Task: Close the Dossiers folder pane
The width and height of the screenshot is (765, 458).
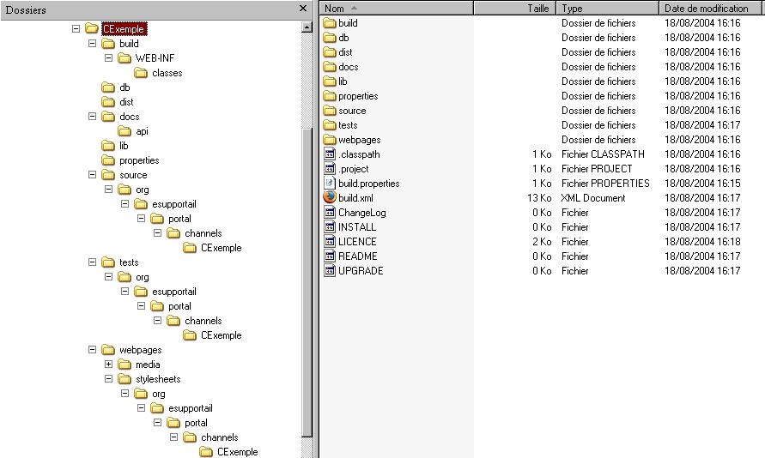Action: [303, 9]
